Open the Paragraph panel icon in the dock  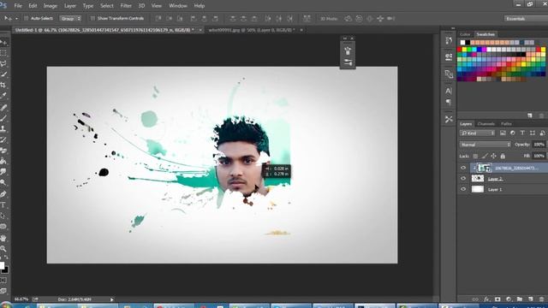449,102
